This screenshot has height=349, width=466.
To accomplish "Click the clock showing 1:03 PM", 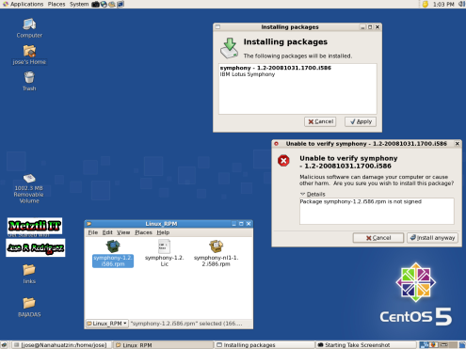I will coord(443,4).
